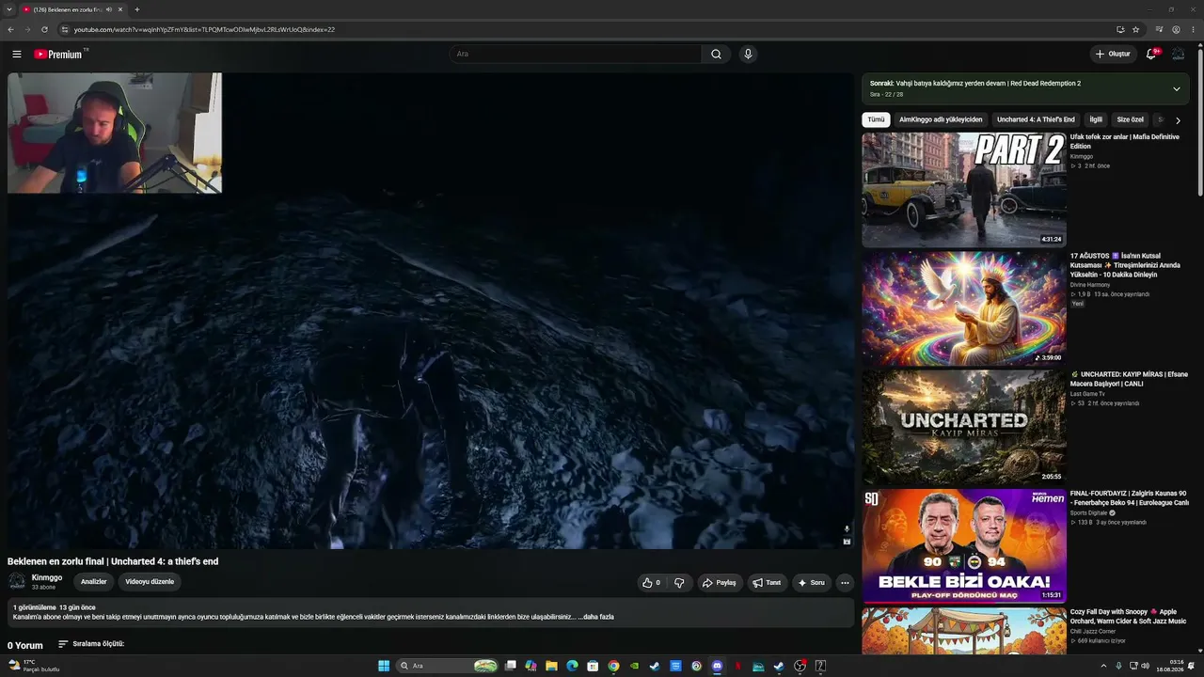Open the notifications bell
This screenshot has width=1204, height=677.
tap(1150, 54)
